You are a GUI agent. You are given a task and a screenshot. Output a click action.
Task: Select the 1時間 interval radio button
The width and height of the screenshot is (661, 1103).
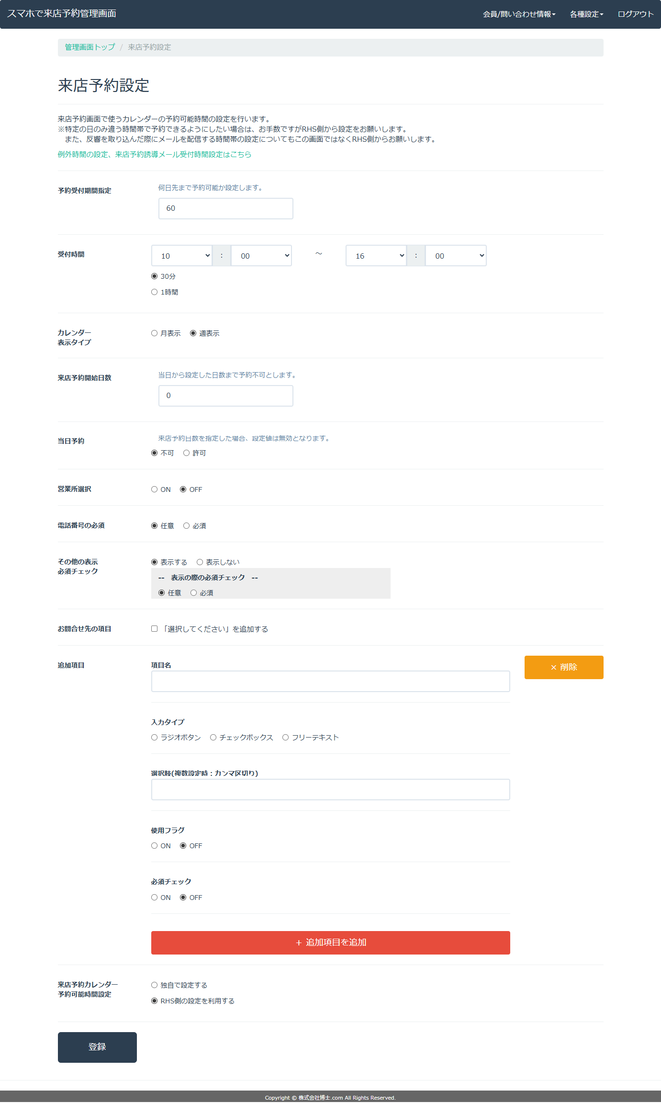point(154,292)
